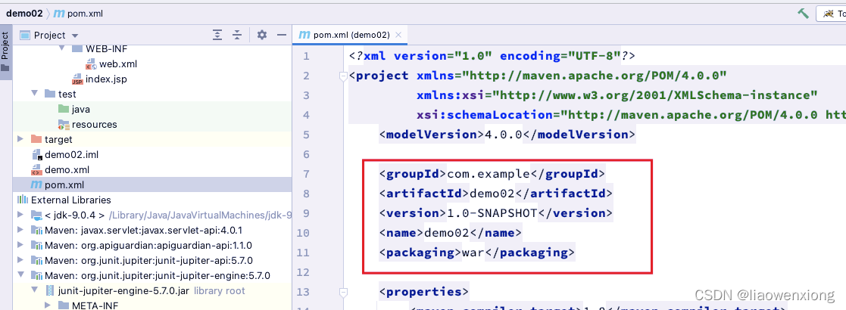Collapse the test folder
This screenshot has height=310, width=846.
35,94
